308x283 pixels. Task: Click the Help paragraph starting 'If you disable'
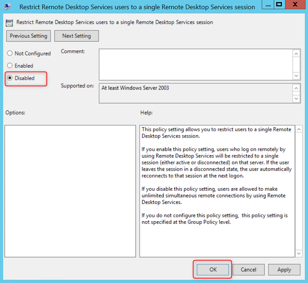[x=213, y=195]
